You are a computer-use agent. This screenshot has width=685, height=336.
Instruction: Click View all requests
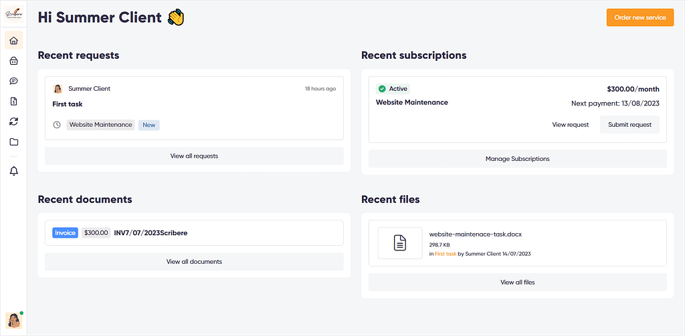click(x=194, y=156)
